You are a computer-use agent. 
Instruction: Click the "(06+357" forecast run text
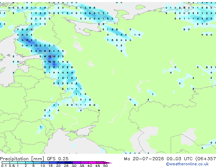(x=205, y=159)
